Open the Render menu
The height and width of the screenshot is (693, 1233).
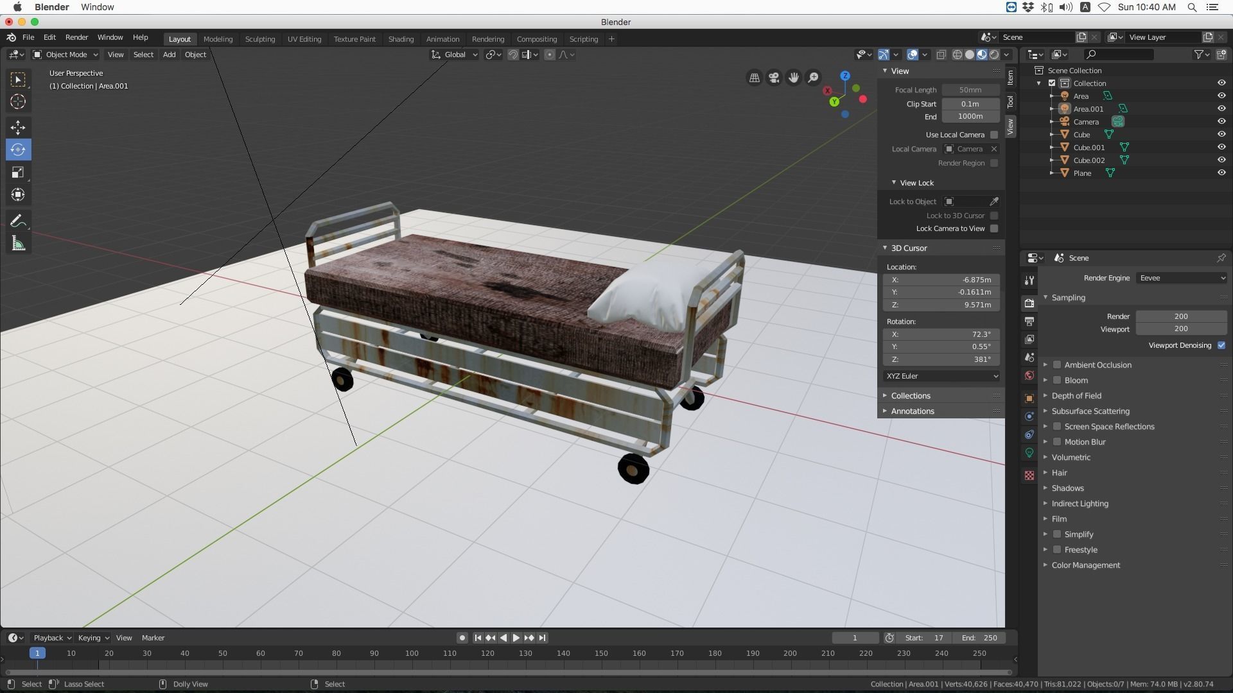76,37
